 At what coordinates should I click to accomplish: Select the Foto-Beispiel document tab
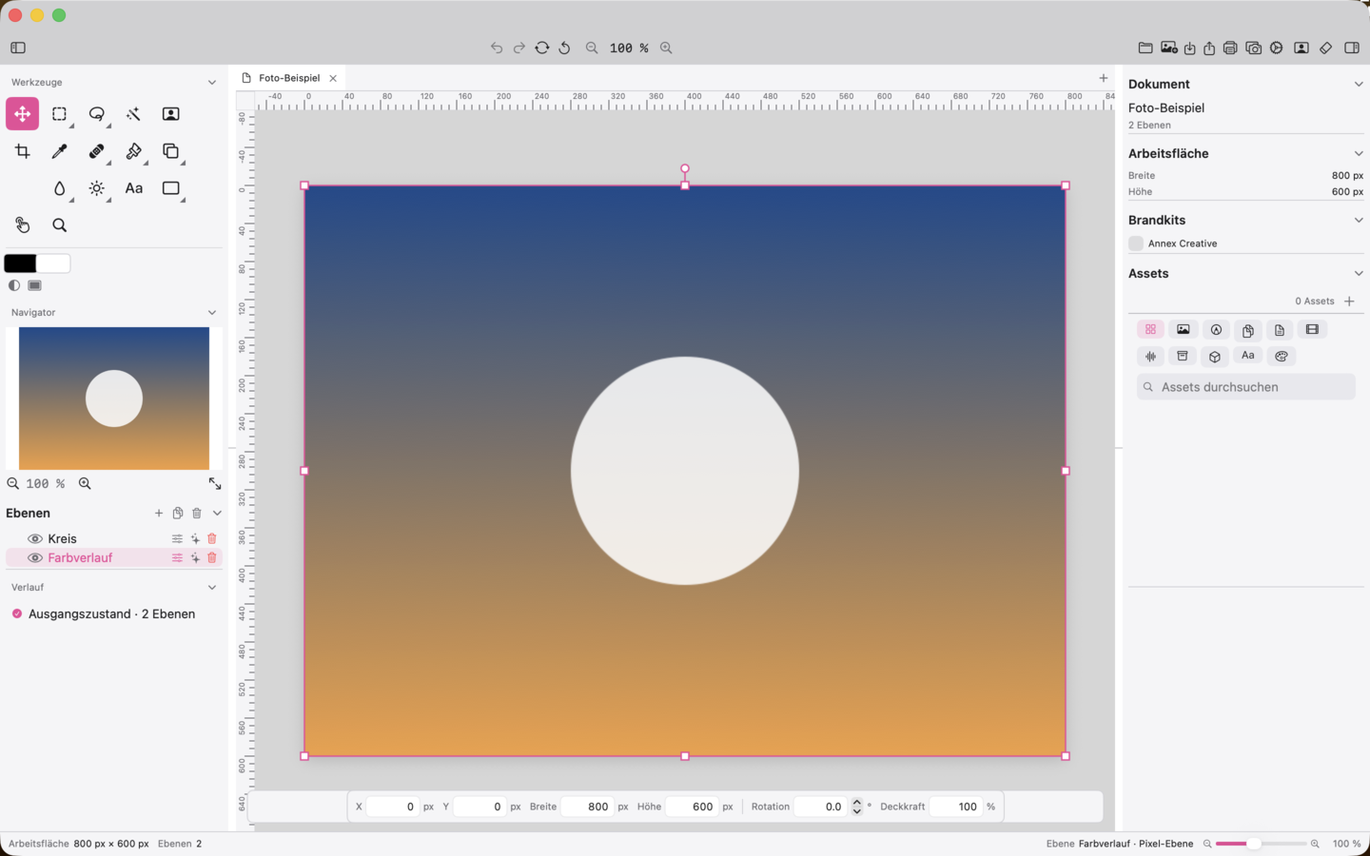[x=289, y=78]
